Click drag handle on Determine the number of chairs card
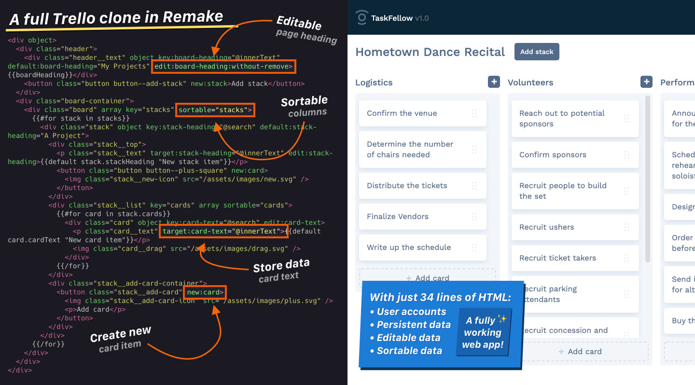 [474, 150]
